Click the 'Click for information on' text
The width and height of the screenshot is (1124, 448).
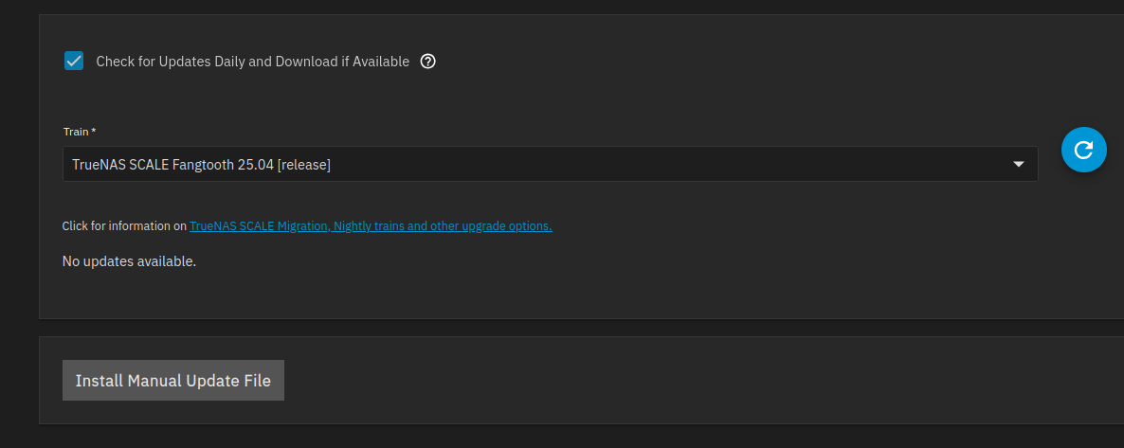(124, 226)
